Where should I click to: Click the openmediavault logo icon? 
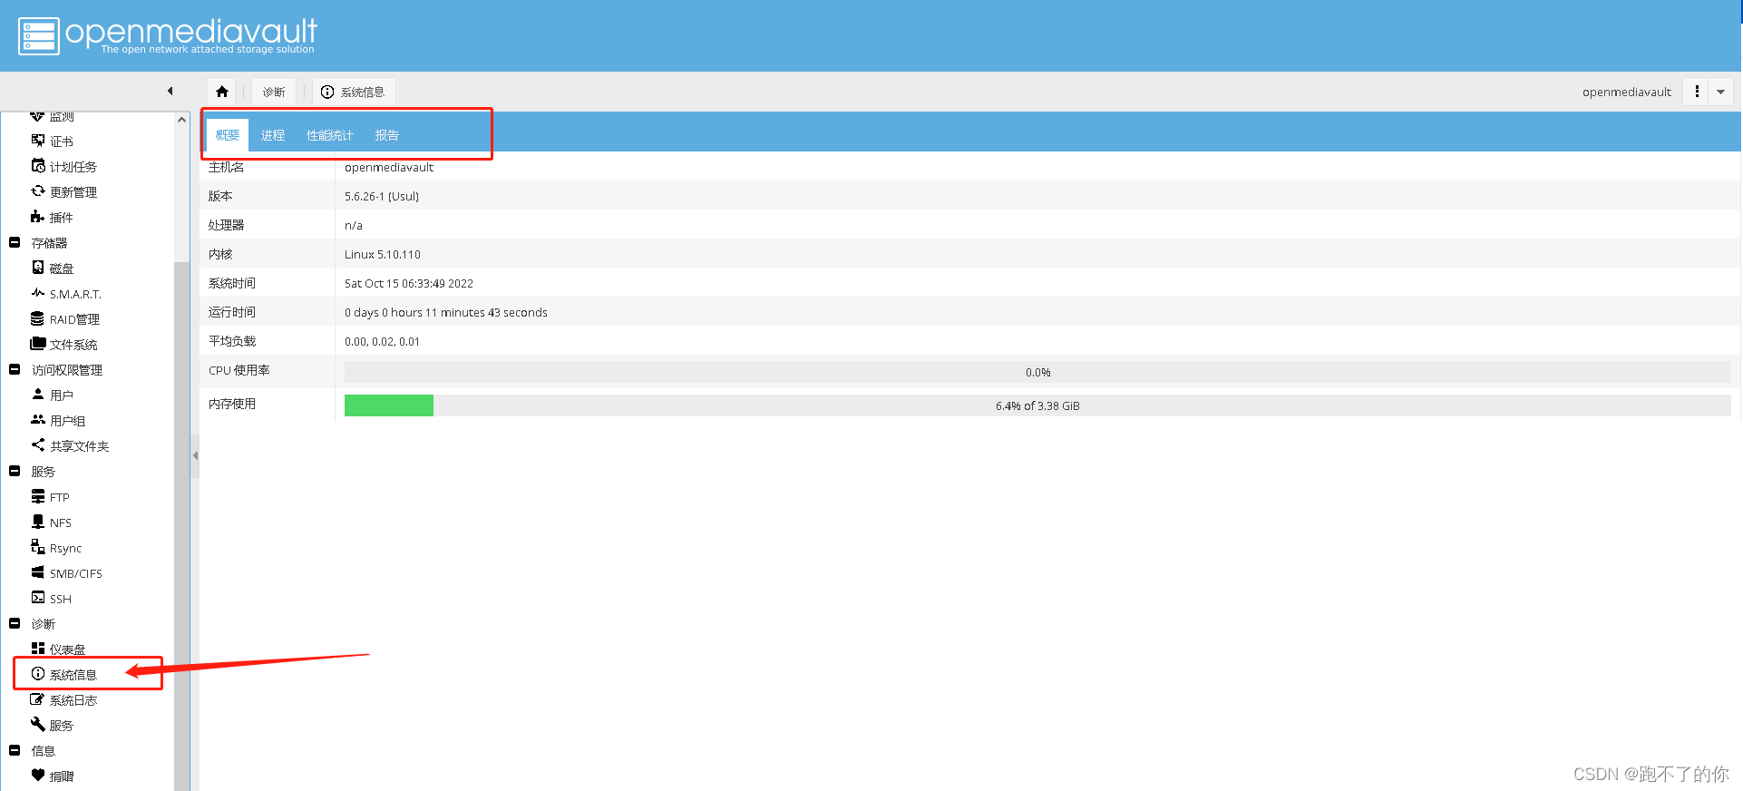coord(39,36)
